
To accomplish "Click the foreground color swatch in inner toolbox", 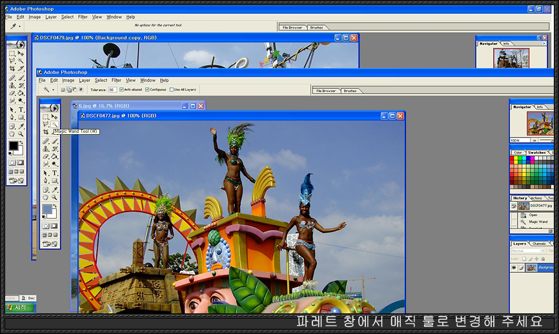I will [46, 210].
